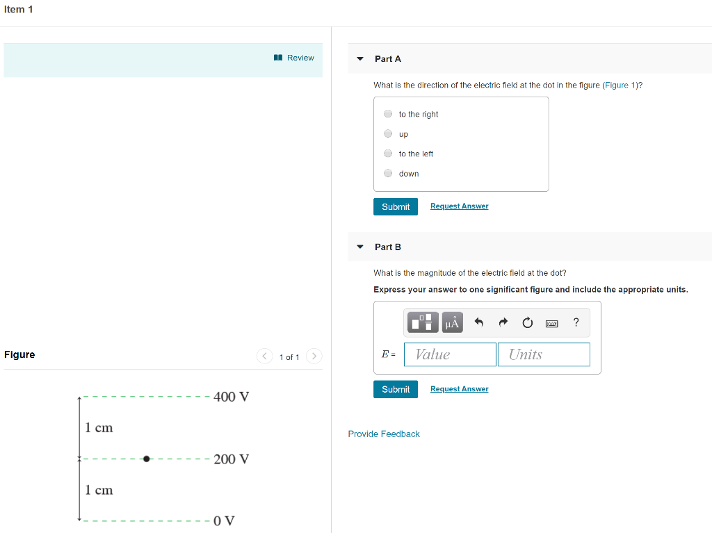This screenshot has width=712, height=533.
Task: Open the Figure 1 link in question
Action: click(x=620, y=85)
